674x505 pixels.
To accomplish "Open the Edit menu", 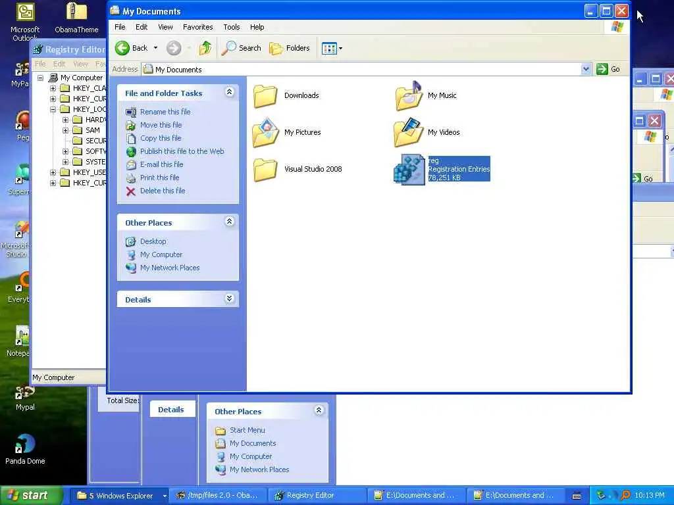I will tap(142, 27).
